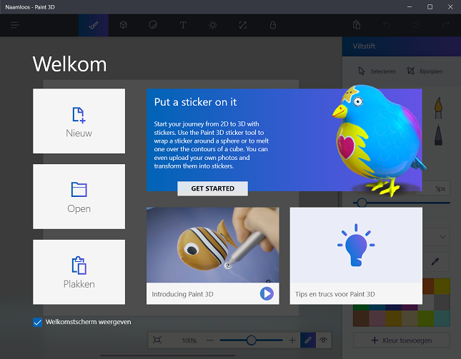
Task: Open the Effects sun icon
Action: pos(213,25)
